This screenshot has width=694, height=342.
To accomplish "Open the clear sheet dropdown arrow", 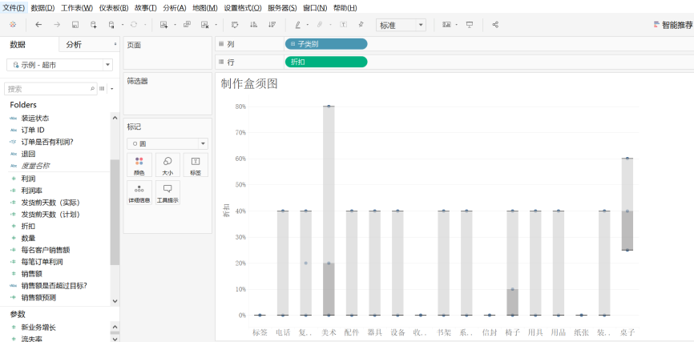I will pos(216,25).
